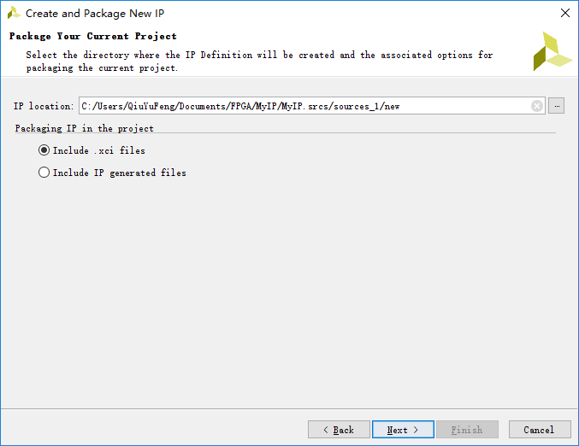Click the IP location label
This screenshot has height=446, width=579.
(x=44, y=106)
